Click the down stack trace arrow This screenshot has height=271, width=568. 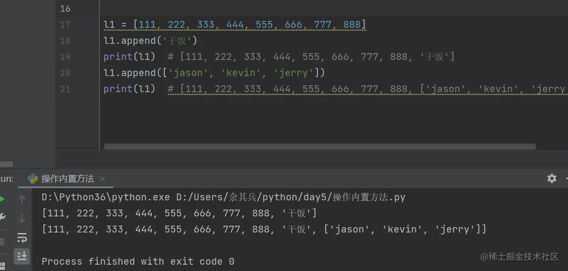[22, 218]
